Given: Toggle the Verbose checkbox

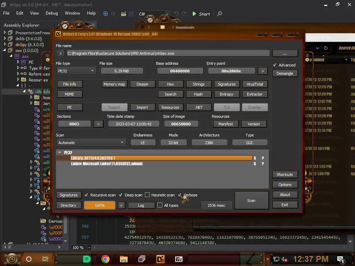Looking at the screenshot, I should pyautogui.click(x=180, y=195).
